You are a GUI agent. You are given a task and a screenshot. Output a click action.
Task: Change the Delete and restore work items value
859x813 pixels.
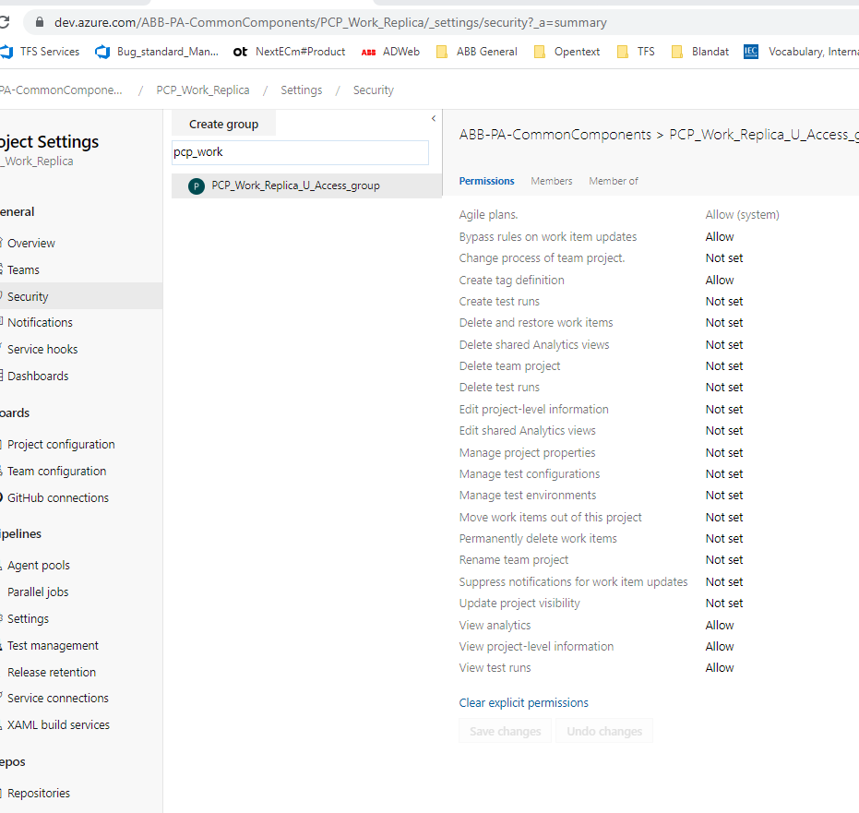click(x=724, y=323)
